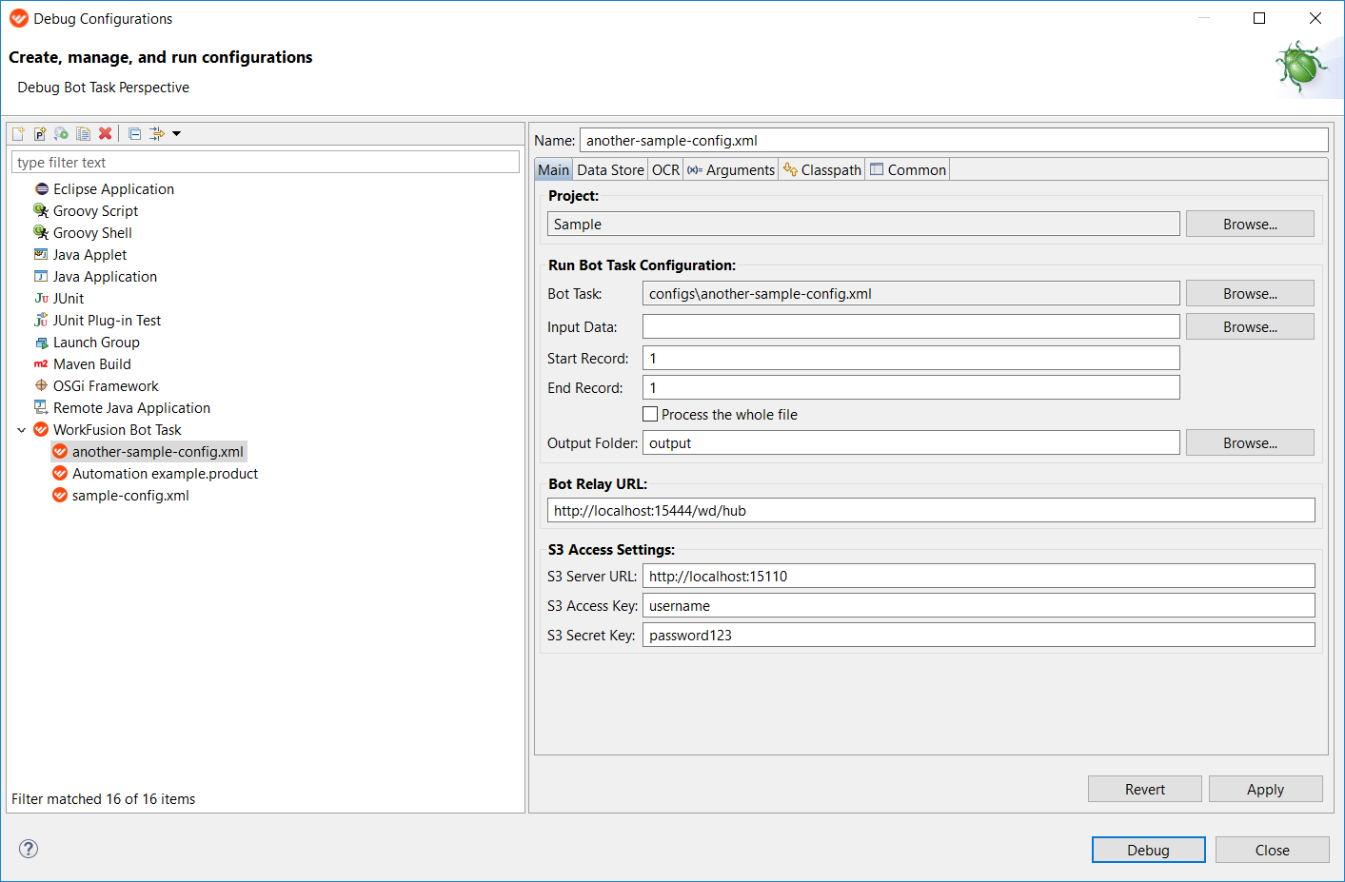Click the another-sample-config.xml icon
This screenshot has height=882, width=1345.
(x=60, y=452)
